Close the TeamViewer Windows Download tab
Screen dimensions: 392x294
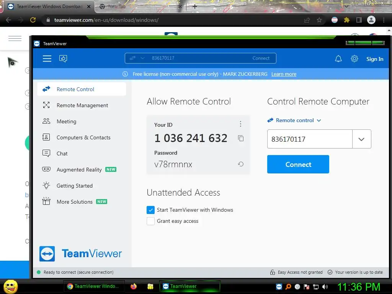coord(88,7)
